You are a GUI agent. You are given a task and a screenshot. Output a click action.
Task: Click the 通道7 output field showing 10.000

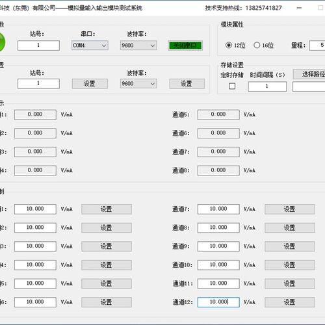point(218,209)
